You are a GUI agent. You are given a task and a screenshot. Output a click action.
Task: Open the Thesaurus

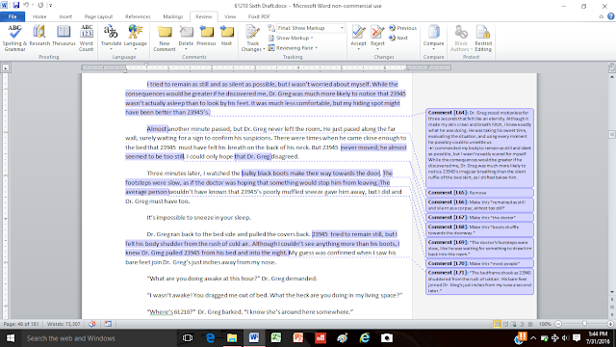64,36
